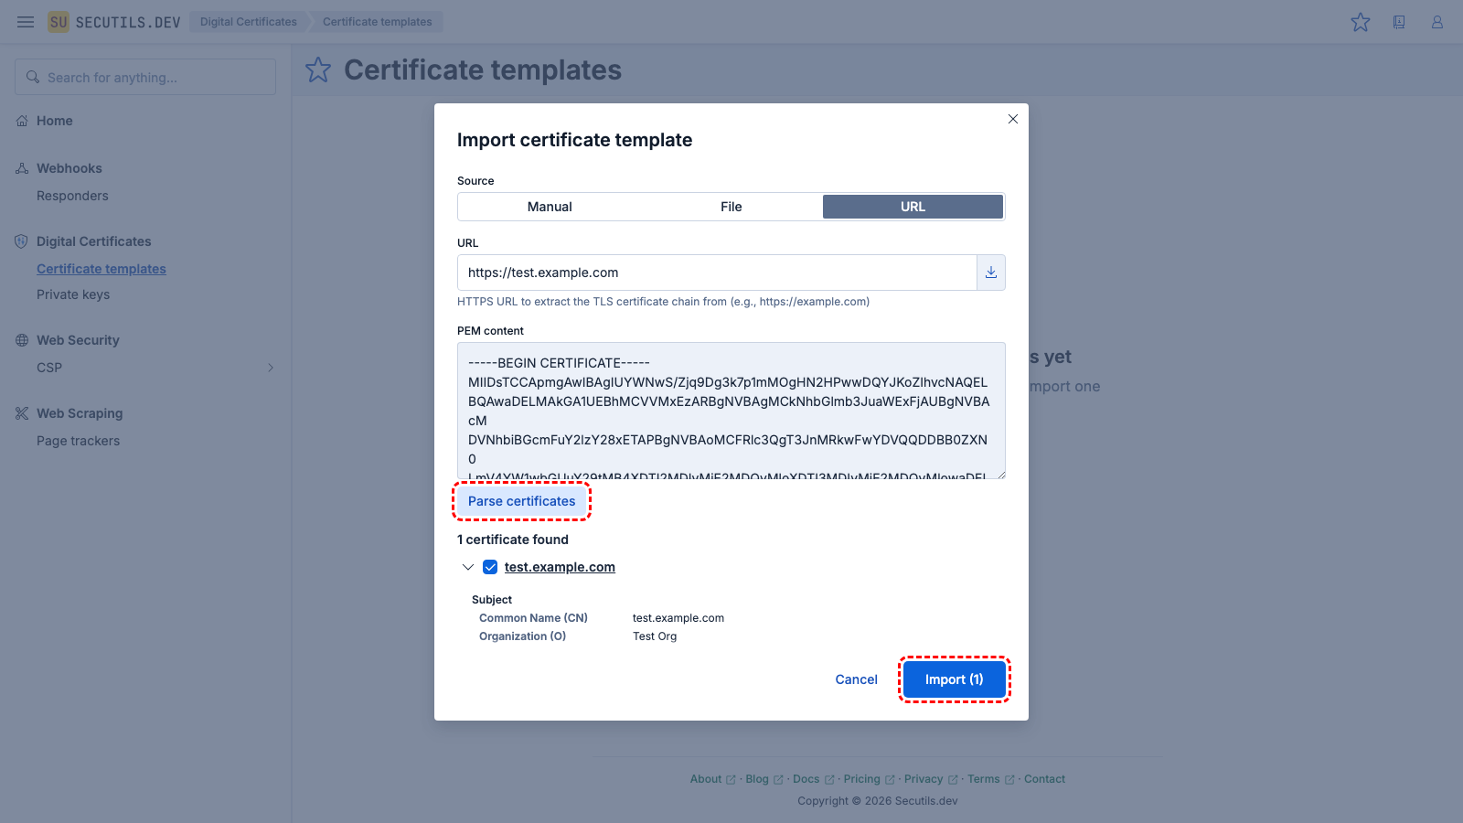Collapse the test.example.com certificate details
The height and width of the screenshot is (823, 1463).
pos(468,567)
